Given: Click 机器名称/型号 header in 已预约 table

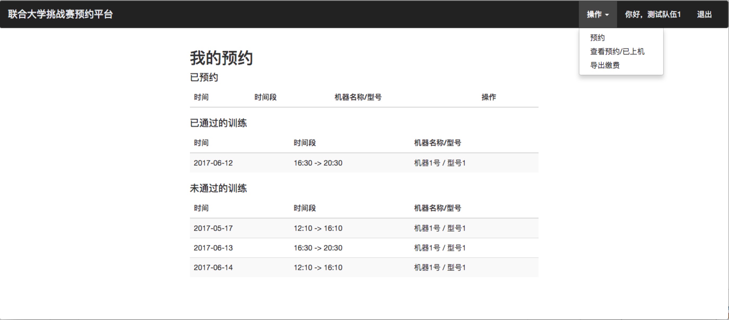Looking at the screenshot, I should point(358,97).
